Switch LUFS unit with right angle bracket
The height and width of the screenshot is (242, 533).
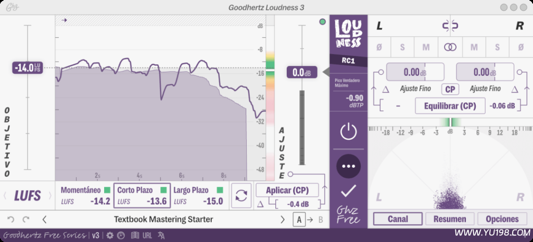50,196
